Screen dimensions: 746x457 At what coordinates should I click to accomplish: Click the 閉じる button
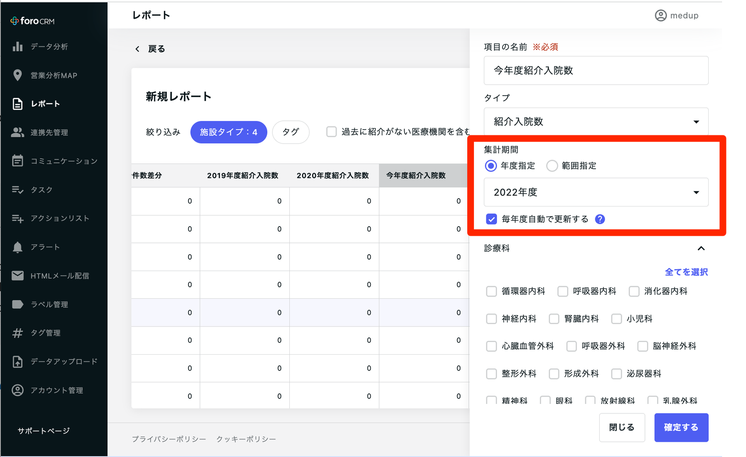click(x=622, y=427)
